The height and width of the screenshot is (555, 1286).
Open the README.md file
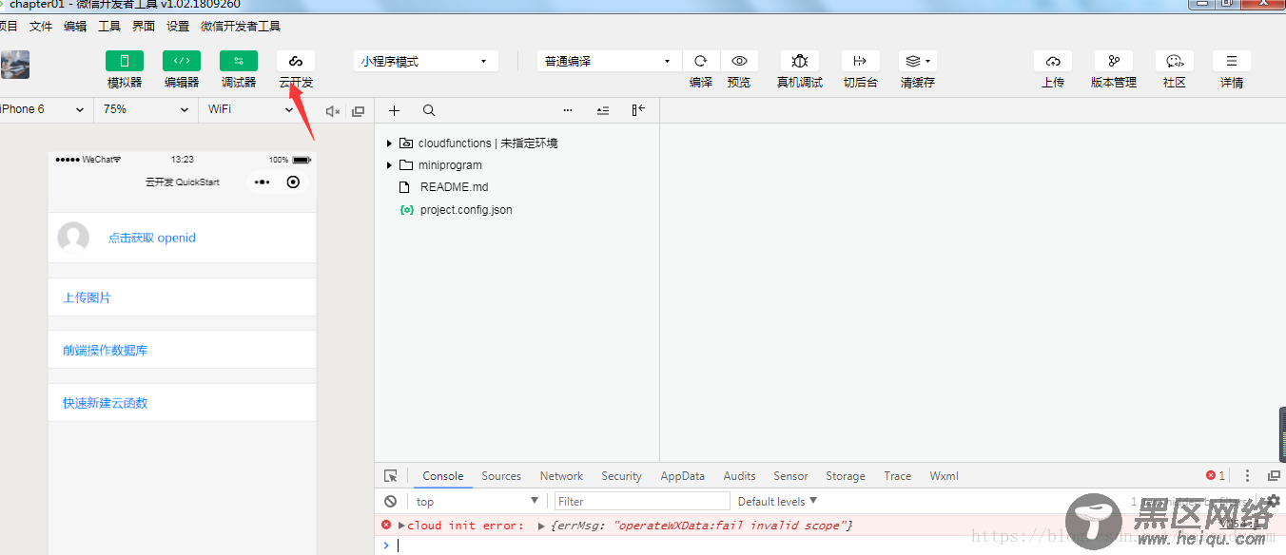[x=454, y=187]
